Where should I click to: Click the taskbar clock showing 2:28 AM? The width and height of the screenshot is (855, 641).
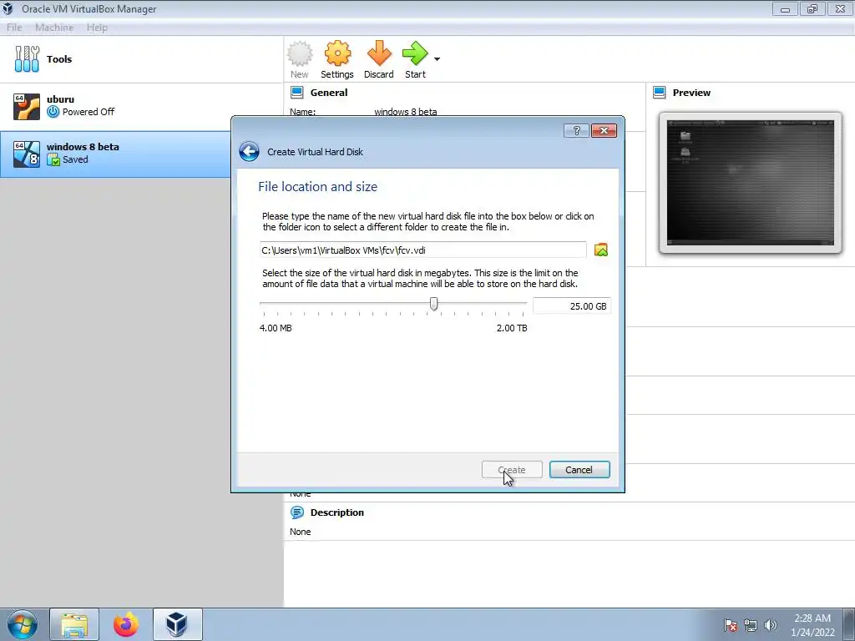(x=812, y=625)
